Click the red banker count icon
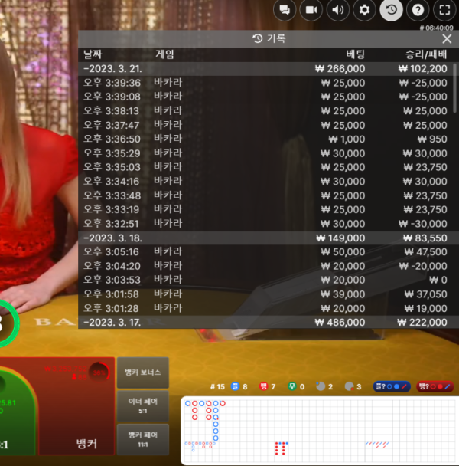 pos(263,386)
